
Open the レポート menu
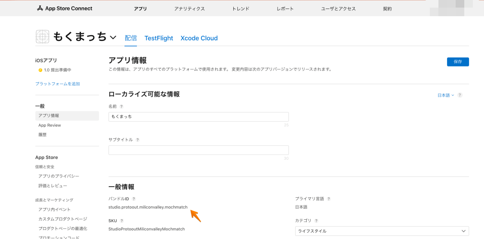tap(285, 9)
